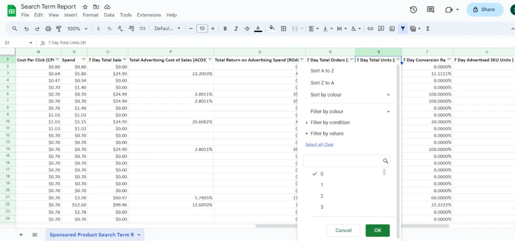The height and width of the screenshot is (241, 515).
Task: Open the Spend column filter icon
Action: coord(84,60)
